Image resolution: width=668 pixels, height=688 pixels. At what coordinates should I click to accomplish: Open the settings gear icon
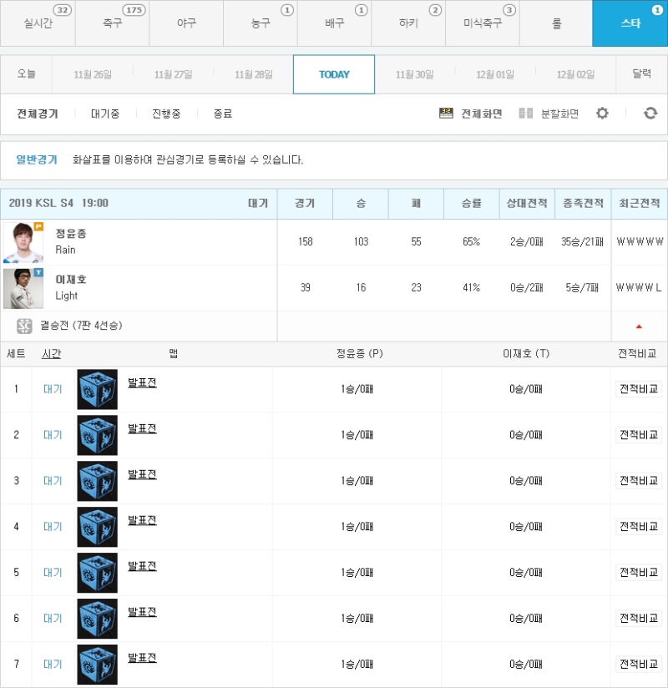(602, 114)
